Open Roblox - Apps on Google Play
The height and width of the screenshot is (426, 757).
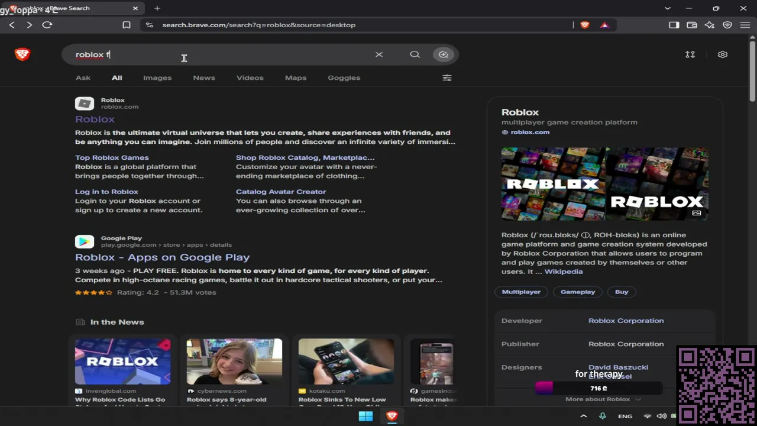click(162, 257)
